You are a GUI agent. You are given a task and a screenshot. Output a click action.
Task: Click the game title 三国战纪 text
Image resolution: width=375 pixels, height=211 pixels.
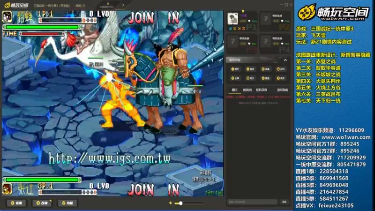[x=52, y=6]
